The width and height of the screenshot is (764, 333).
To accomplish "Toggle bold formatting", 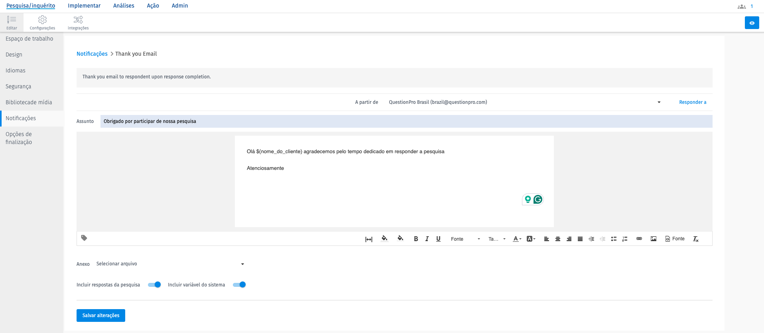I will (x=416, y=239).
